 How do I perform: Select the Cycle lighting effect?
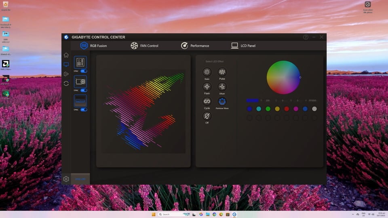pyautogui.click(x=207, y=101)
